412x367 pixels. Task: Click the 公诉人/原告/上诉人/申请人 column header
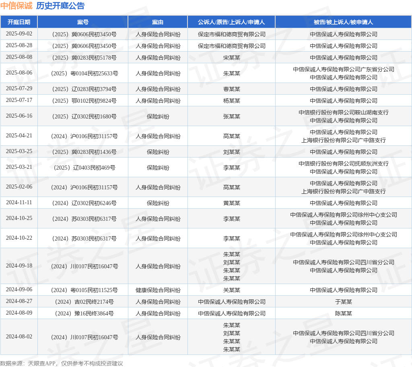[x=231, y=22]
